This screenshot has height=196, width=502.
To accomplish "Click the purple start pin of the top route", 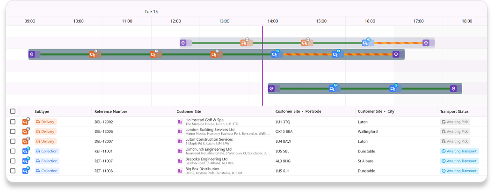I will (183, 43).
